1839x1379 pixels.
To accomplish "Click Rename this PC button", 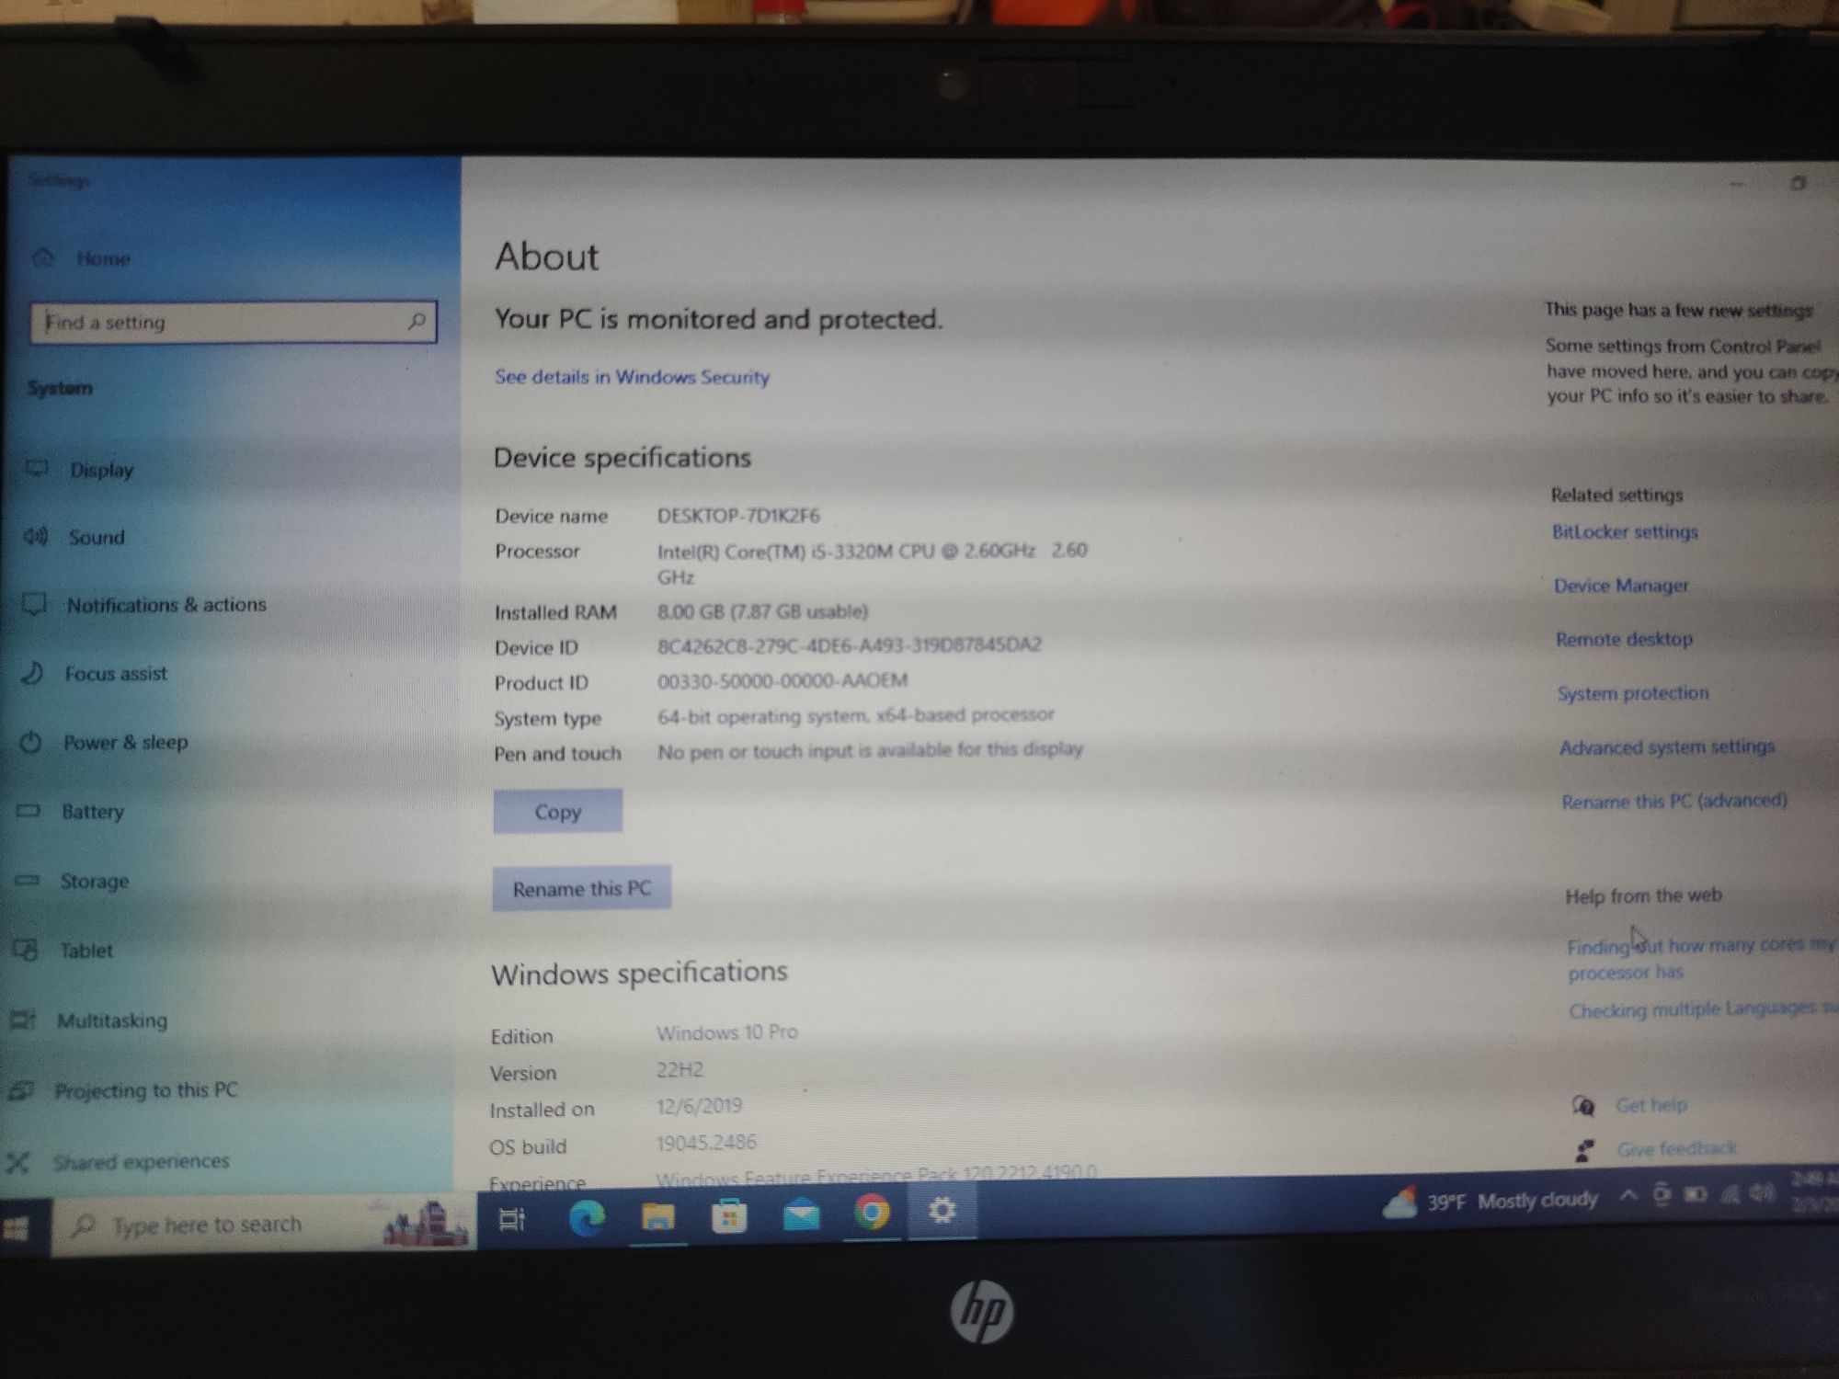I will pyautogui.click(x=582, y=888).
